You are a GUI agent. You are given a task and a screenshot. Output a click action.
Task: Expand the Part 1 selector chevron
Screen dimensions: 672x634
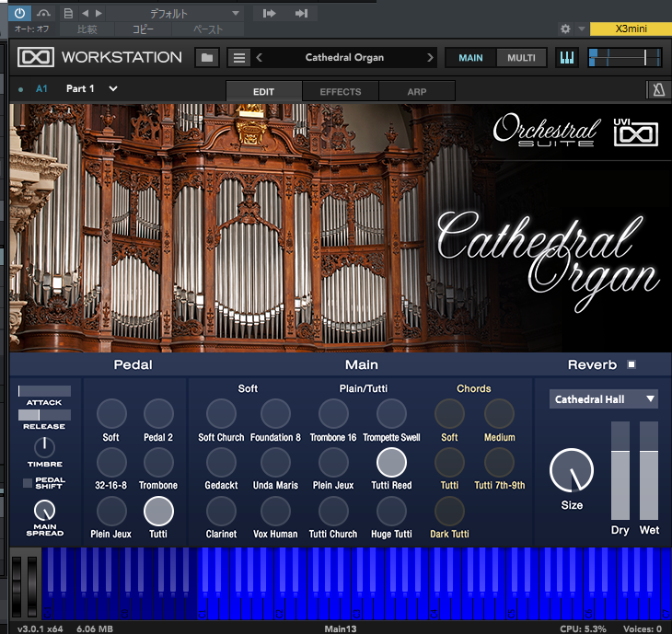(113, 88)
